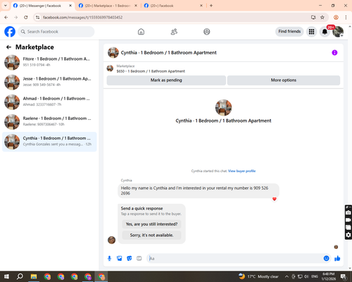Close the Marketplace - 1 Bedroom tab
This screenshot has width=352, height=282.
(136, 6)
